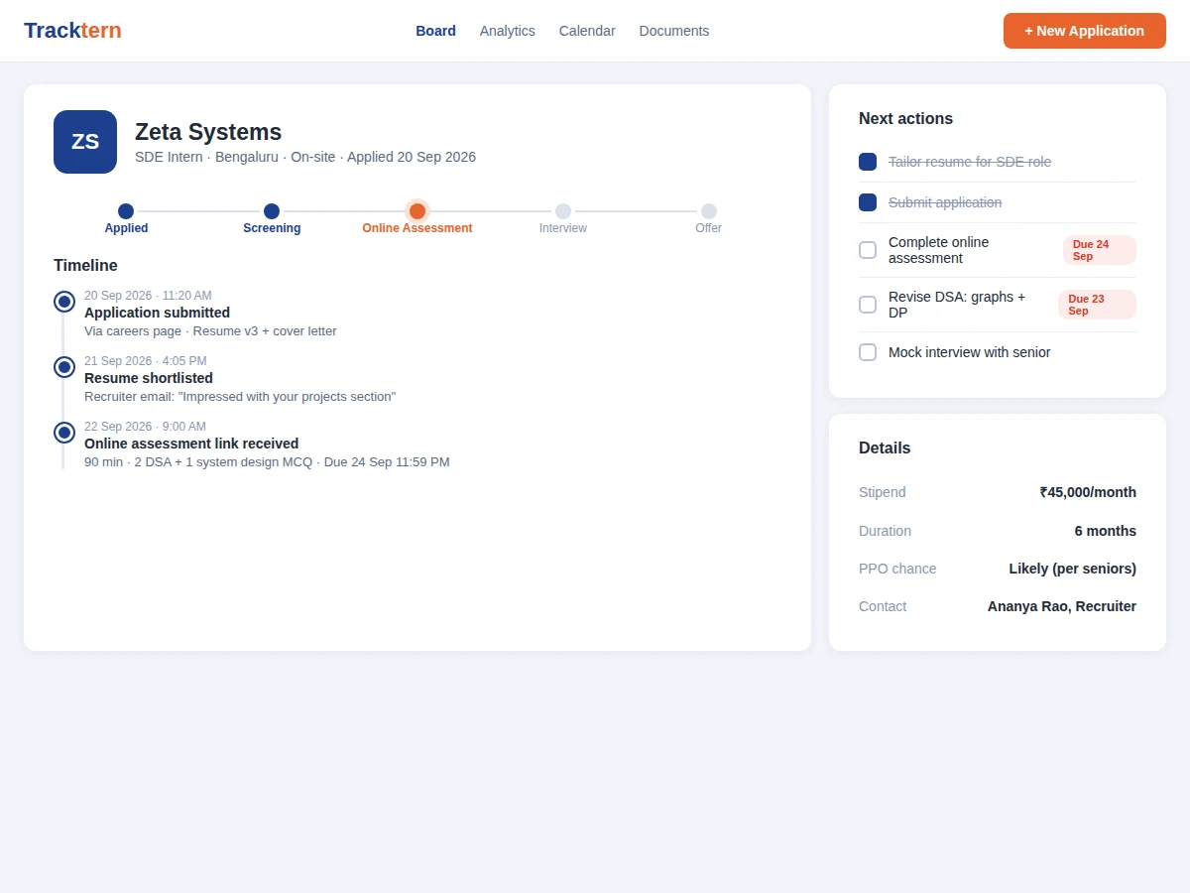The width and height of the screenshot is (1190, 893).
Task: Open the Analytics tab
Action: tap(508, 31)
